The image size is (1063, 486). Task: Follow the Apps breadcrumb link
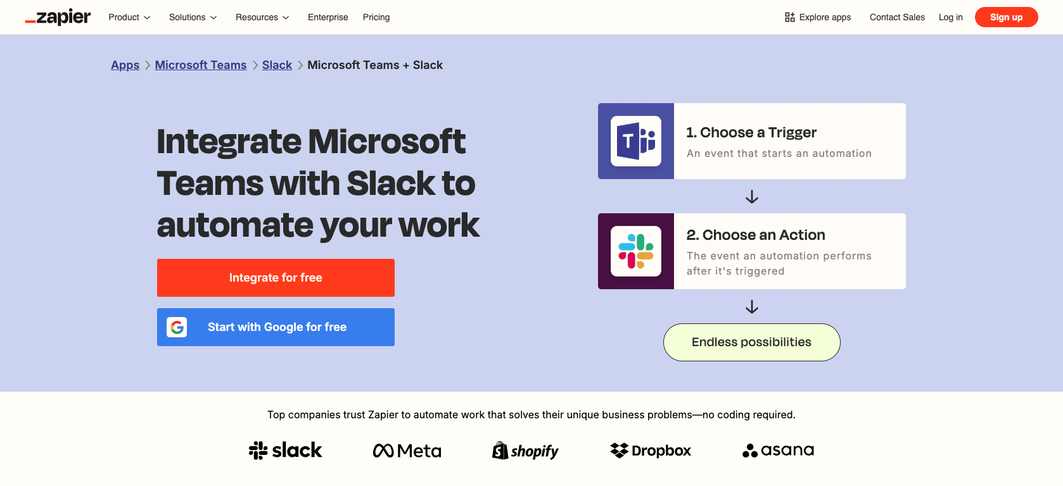(x=125, y=65)
